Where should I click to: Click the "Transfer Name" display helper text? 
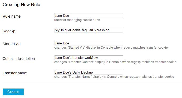tap(114, 77)
